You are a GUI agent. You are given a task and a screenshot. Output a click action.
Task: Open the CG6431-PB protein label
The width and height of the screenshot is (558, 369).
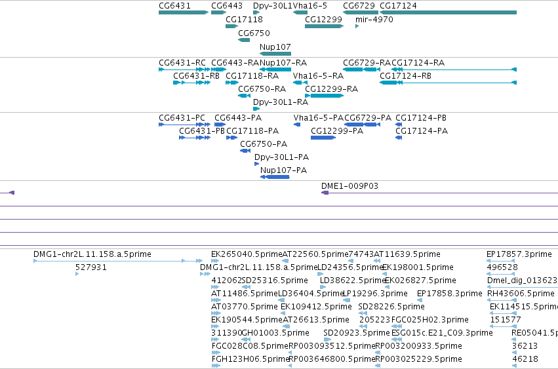202,131
